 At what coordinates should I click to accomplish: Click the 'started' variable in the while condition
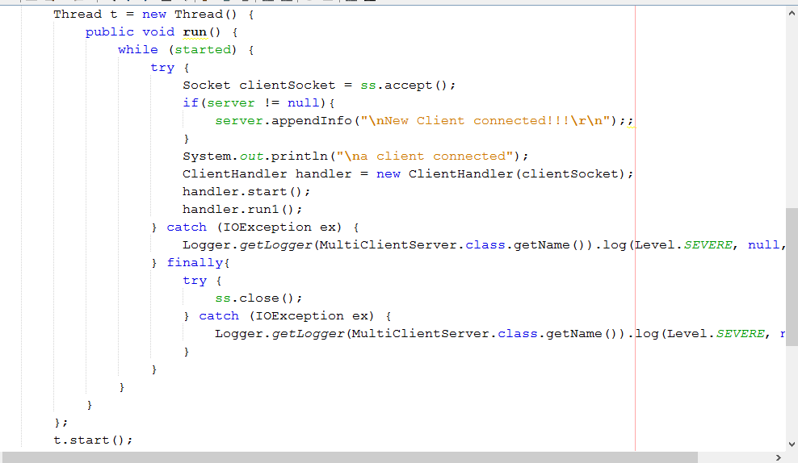coord(203,50)
